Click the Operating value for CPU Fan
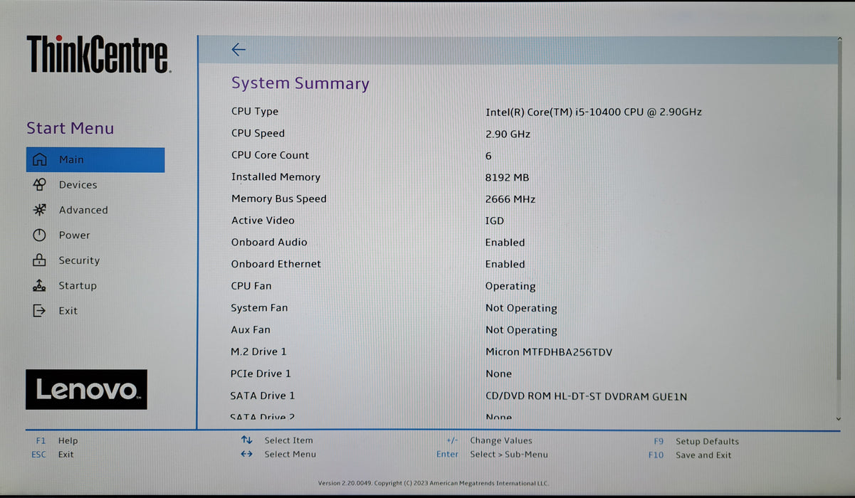The image size is (855, 498). tap(510, 287)
